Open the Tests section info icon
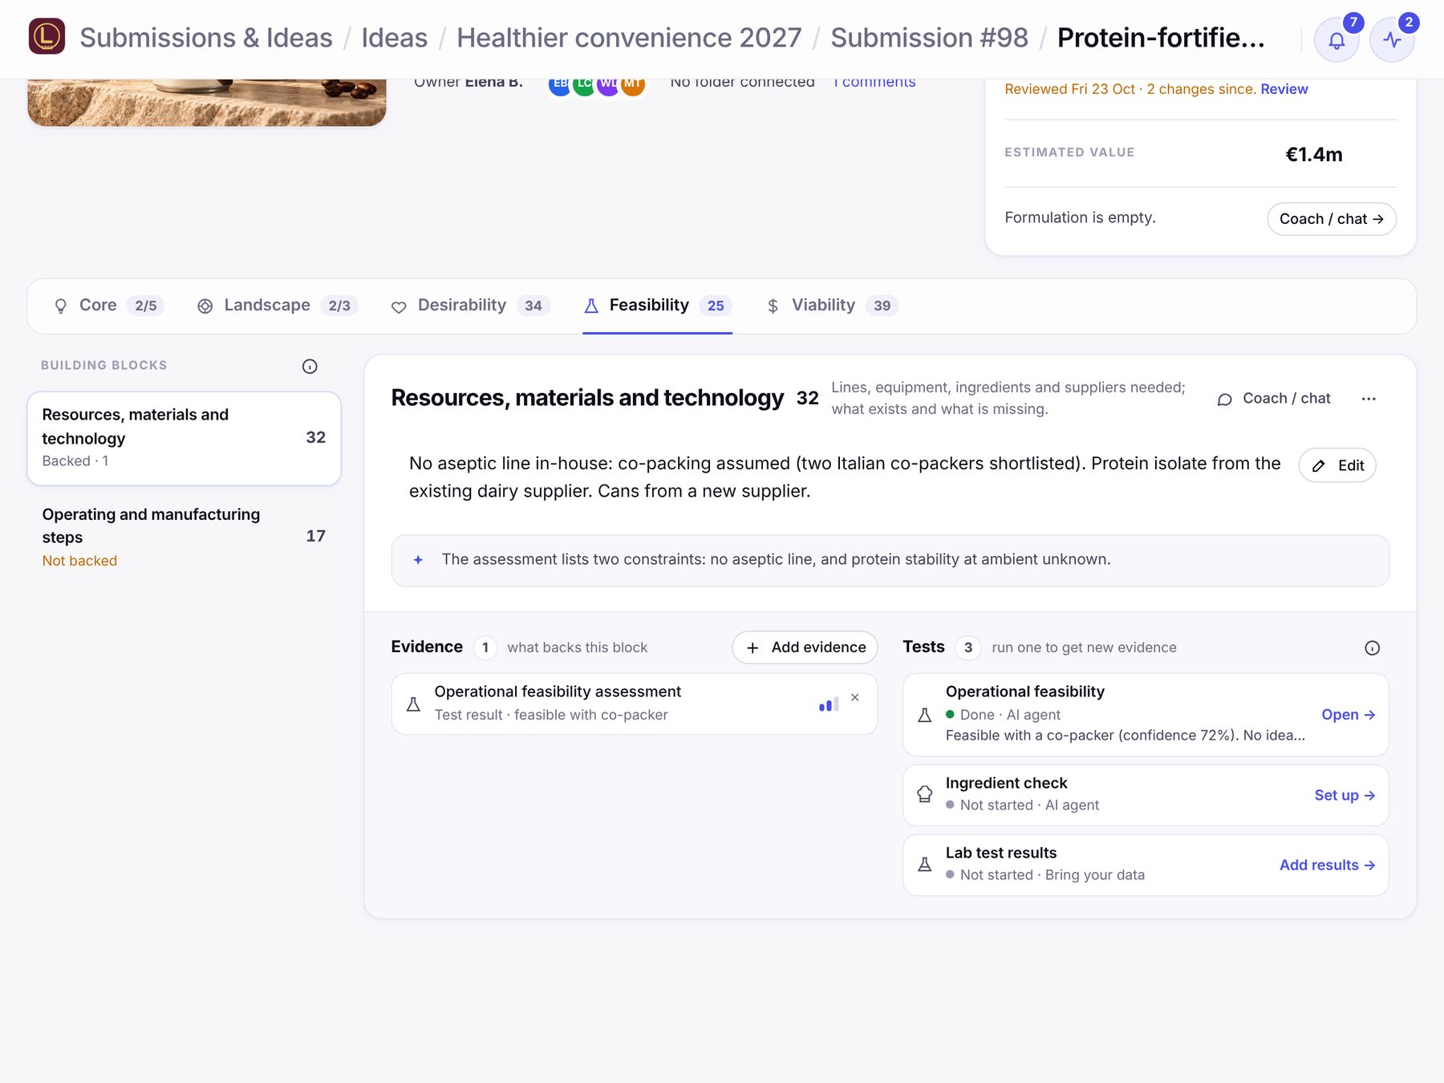Screen dimensions: 1444x1083 1372,647
